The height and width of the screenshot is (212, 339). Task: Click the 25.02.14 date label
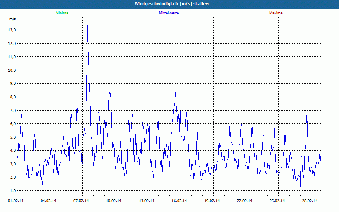point(277,201)
